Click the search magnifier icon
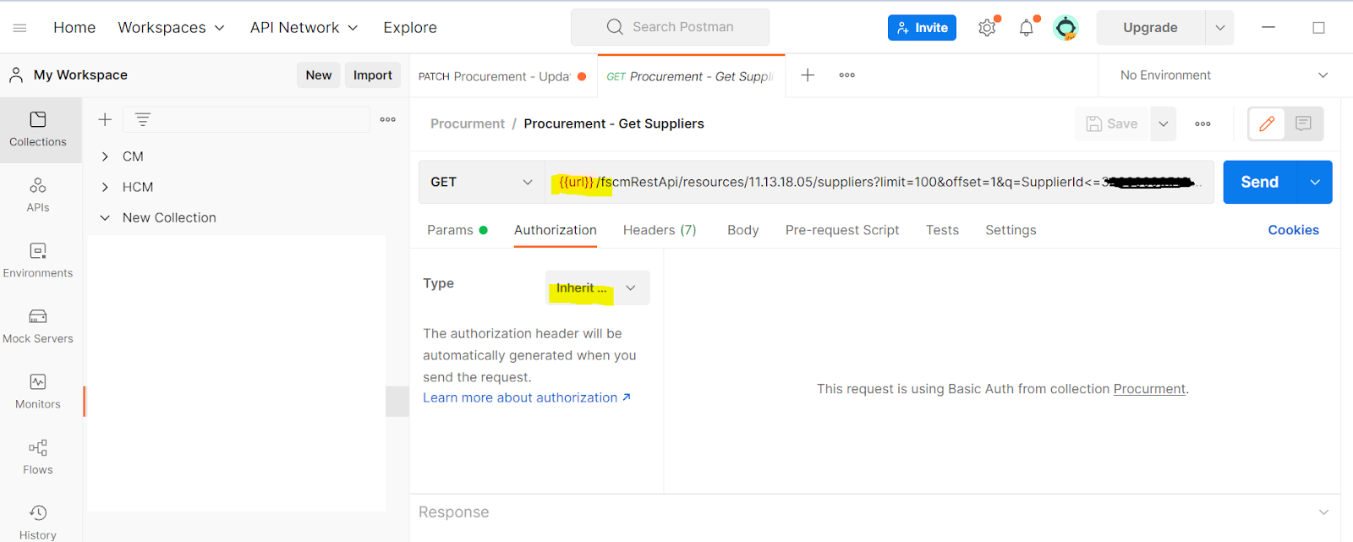Viewport: 1353px width, 542px height. [x=615, y=27]
